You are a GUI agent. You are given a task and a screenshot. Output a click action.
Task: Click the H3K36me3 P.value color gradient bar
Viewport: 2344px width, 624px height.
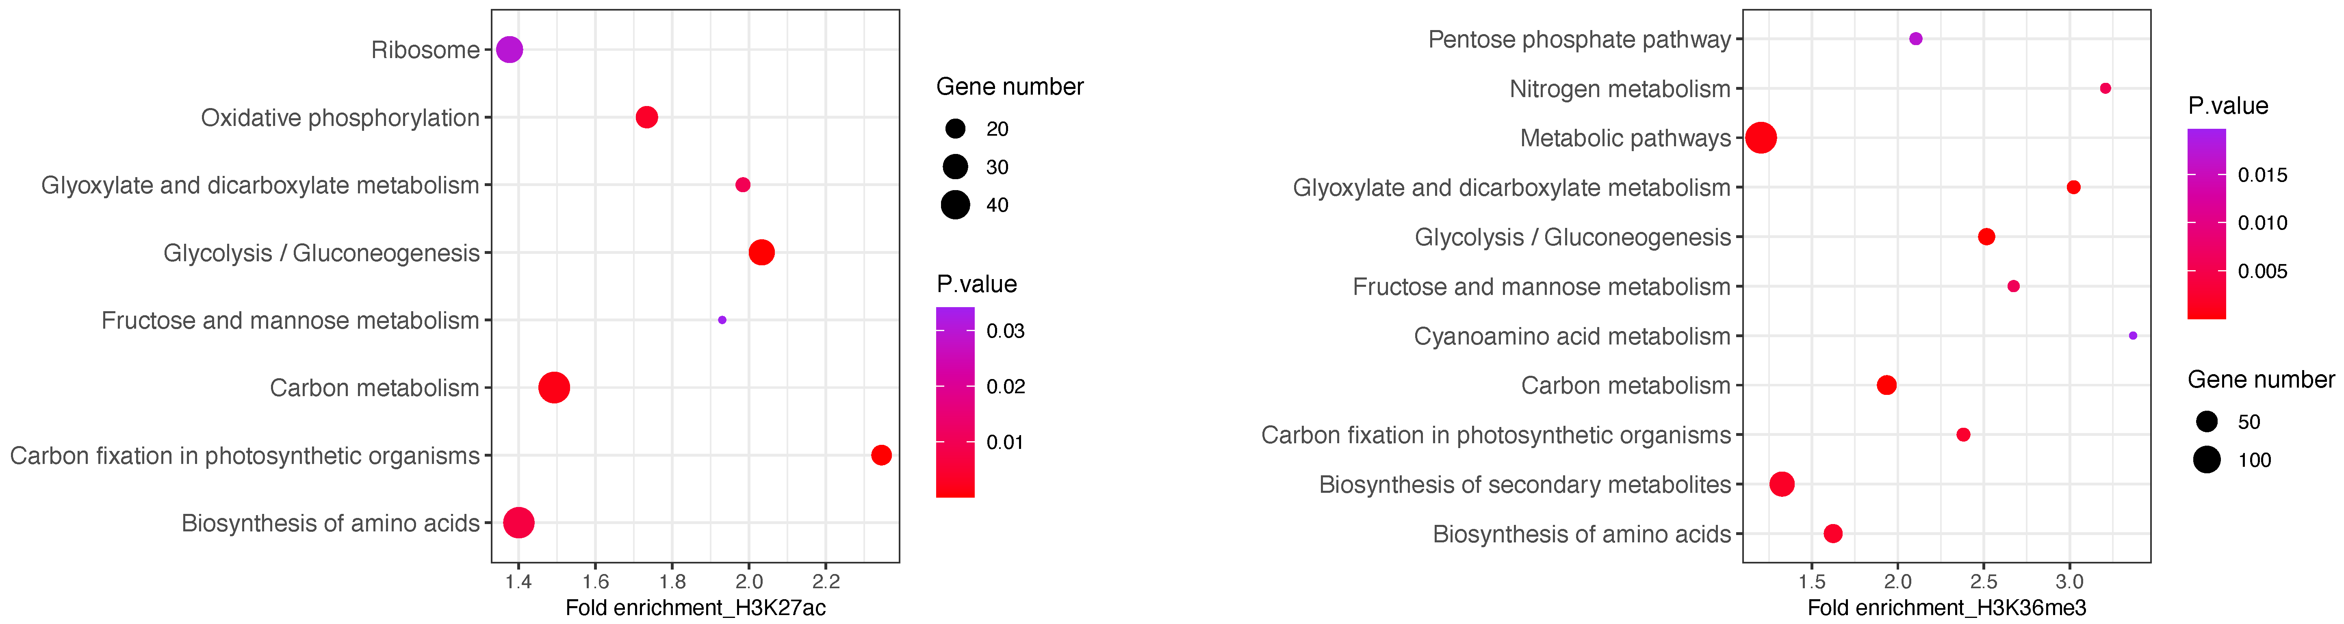pos(2207,224)
